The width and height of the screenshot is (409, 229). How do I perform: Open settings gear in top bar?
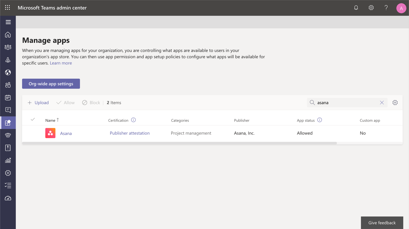click(371, 8)
